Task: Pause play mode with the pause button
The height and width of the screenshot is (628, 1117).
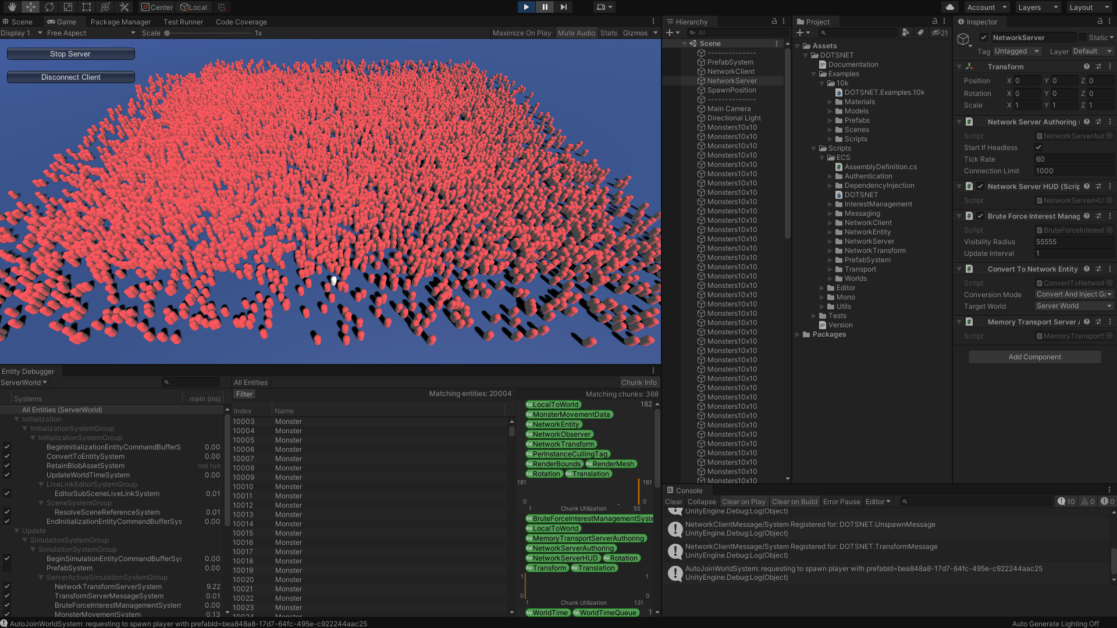Action: [x=544, y=7]
